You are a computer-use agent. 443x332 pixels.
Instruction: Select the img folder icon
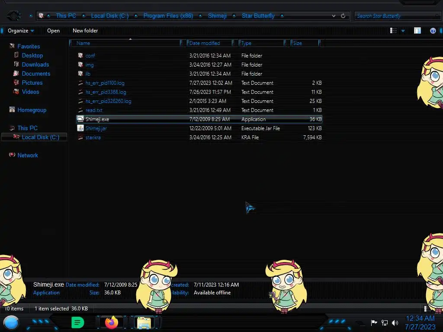(80, 65)
